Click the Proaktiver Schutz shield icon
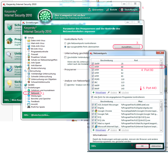Viewport: 168px width, 153px height. point(29,57)
